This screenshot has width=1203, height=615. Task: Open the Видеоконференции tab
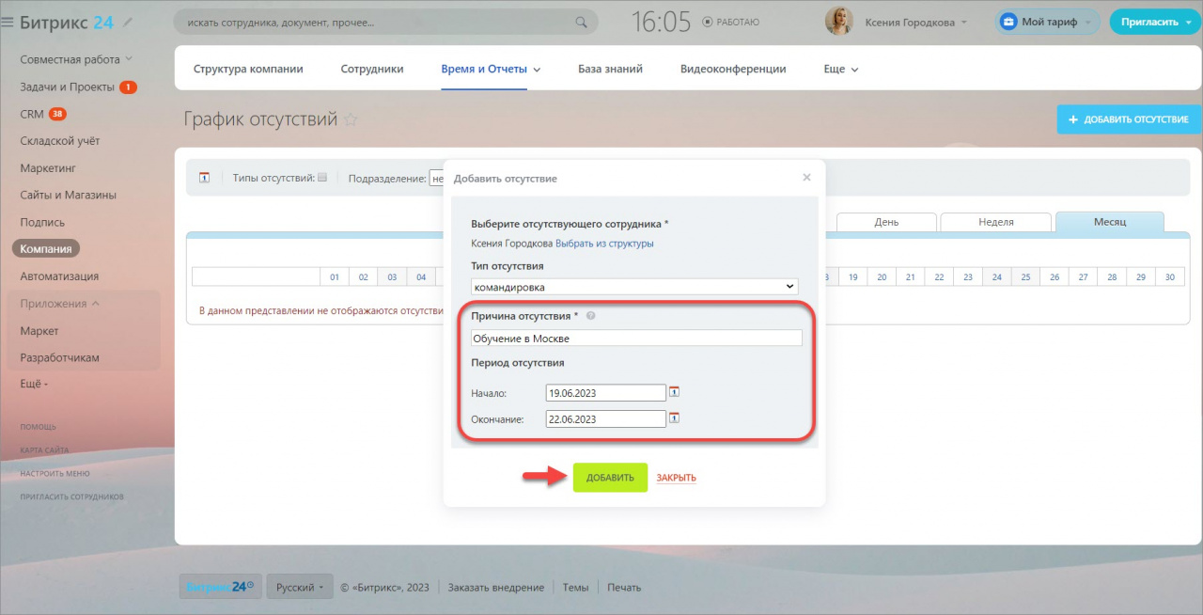(733, 69)
